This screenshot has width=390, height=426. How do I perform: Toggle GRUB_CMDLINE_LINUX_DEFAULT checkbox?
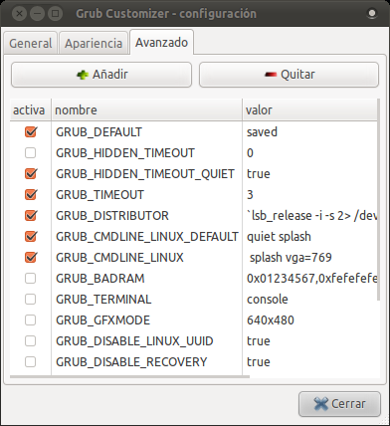[x=31, y=237]
